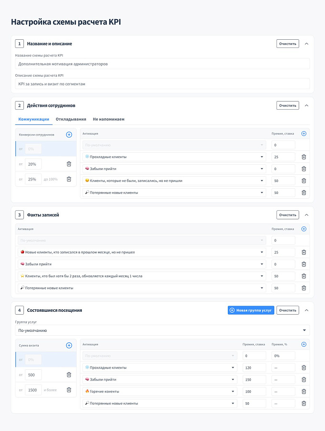Clear the Состоявшиеся посещения section
This screenshot has width=325, height=431.
[x=288, y=310]
